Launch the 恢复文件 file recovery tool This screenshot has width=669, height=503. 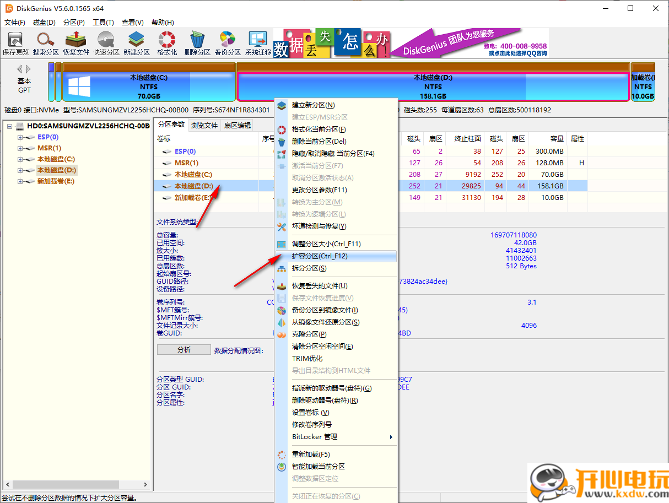click(x=75, y=42)
